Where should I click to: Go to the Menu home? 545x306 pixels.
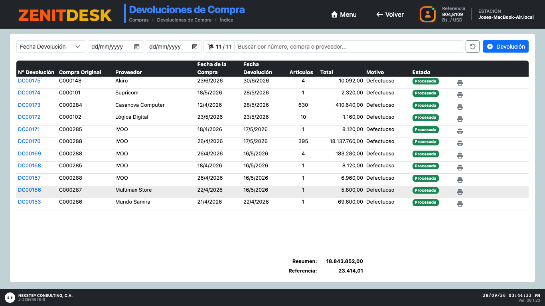[x=344, y=14]
